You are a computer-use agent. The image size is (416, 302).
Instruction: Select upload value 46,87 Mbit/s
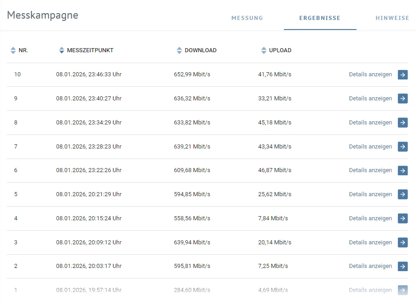pos(275,170)
